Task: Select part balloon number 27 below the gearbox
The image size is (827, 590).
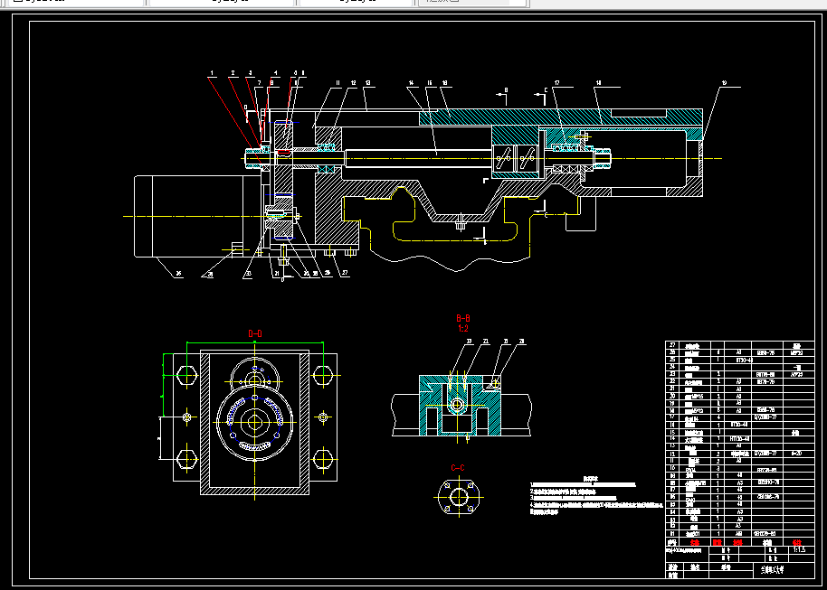Action: pos(345,273)
